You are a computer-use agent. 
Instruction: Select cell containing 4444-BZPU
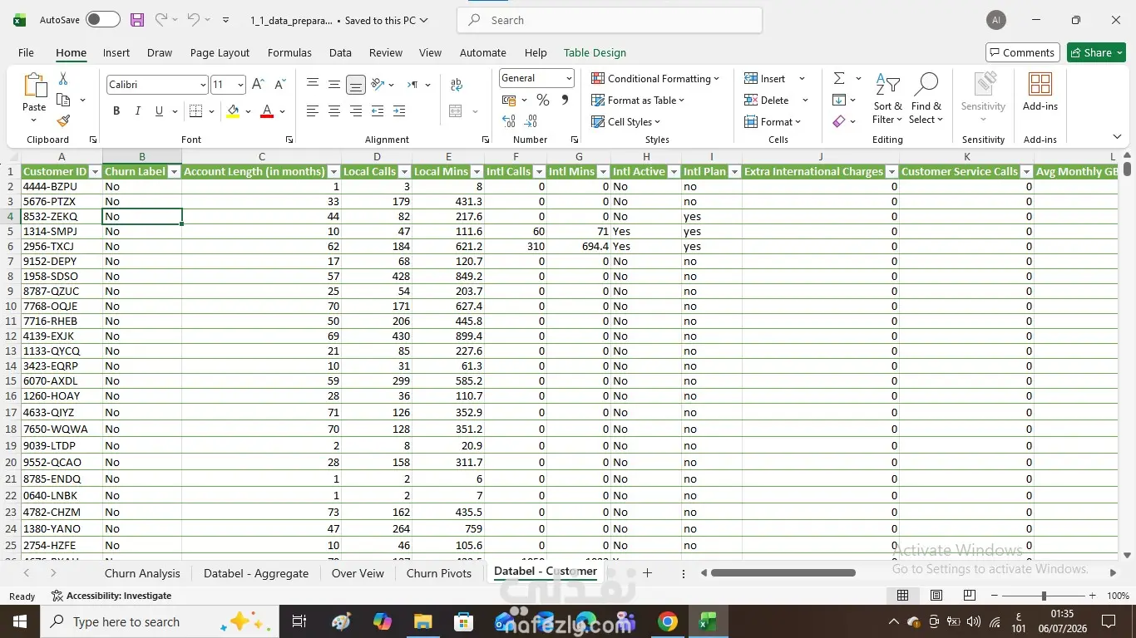[62, 186]
